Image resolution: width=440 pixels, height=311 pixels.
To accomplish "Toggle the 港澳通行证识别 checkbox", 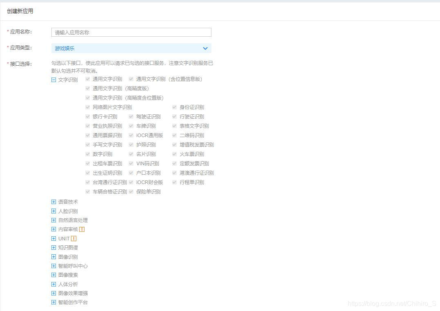I will (175, 173).
